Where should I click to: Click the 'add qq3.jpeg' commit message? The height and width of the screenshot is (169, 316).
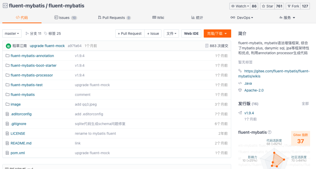click(x=86, y=104)
